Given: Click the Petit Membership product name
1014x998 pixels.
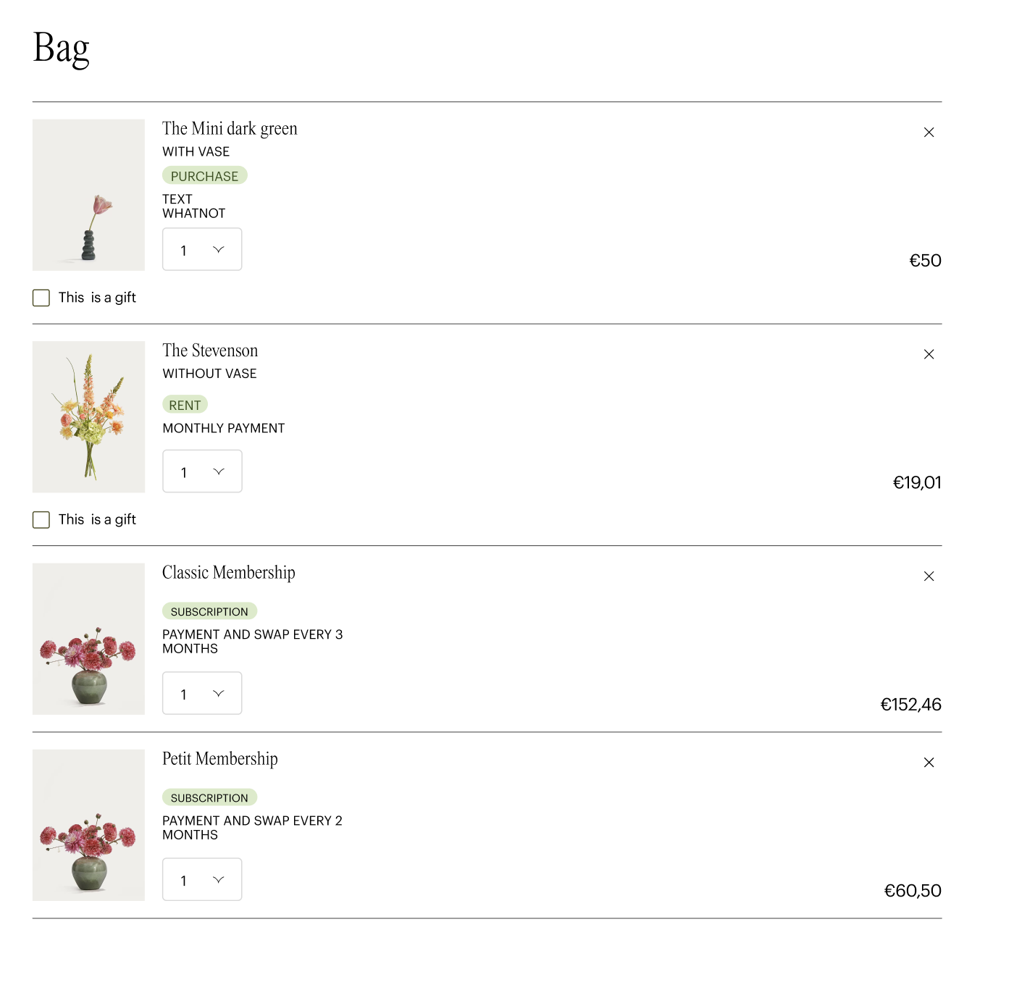Looking at the screenshot, I should pos(219,759).
